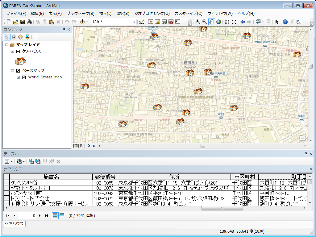
Task: Click the record number input field
Action: click(x=27, y=216)
